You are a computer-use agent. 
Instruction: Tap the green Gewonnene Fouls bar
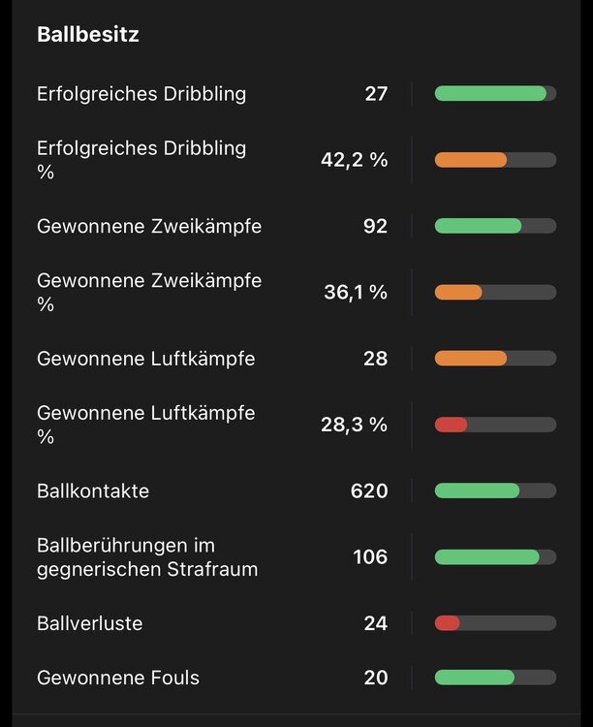(x=495, y=678)
